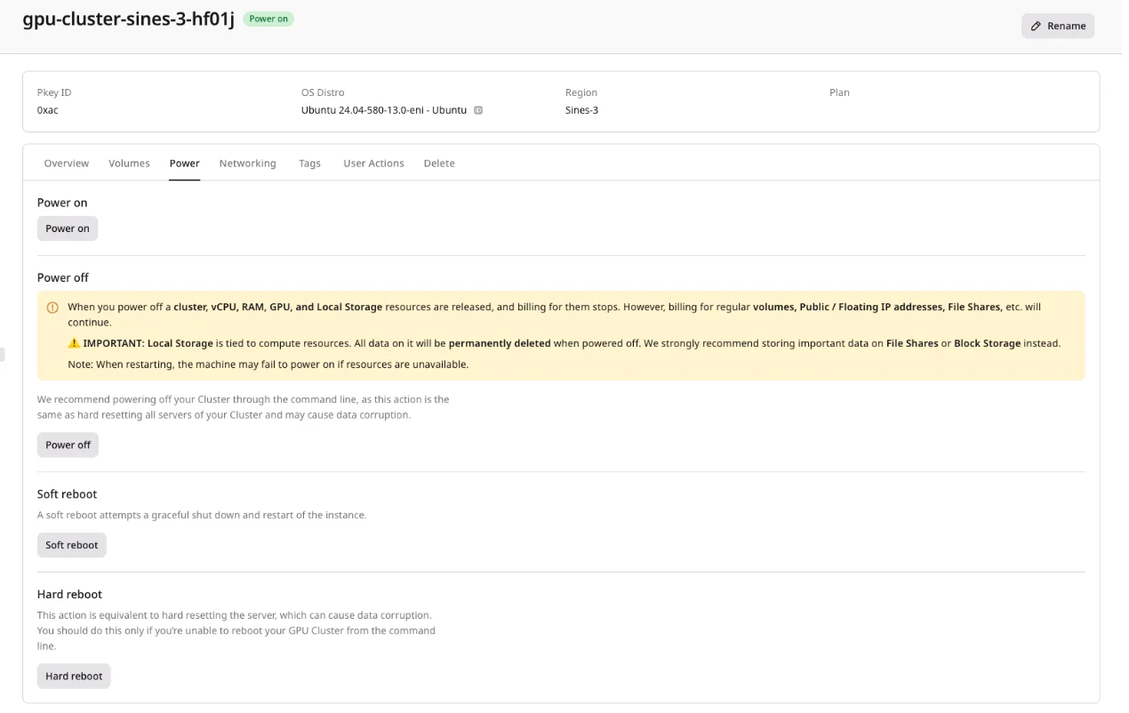
Task: Click the yellow warning triangle before IMPORTANT
Action: click(x=75, y=343)
